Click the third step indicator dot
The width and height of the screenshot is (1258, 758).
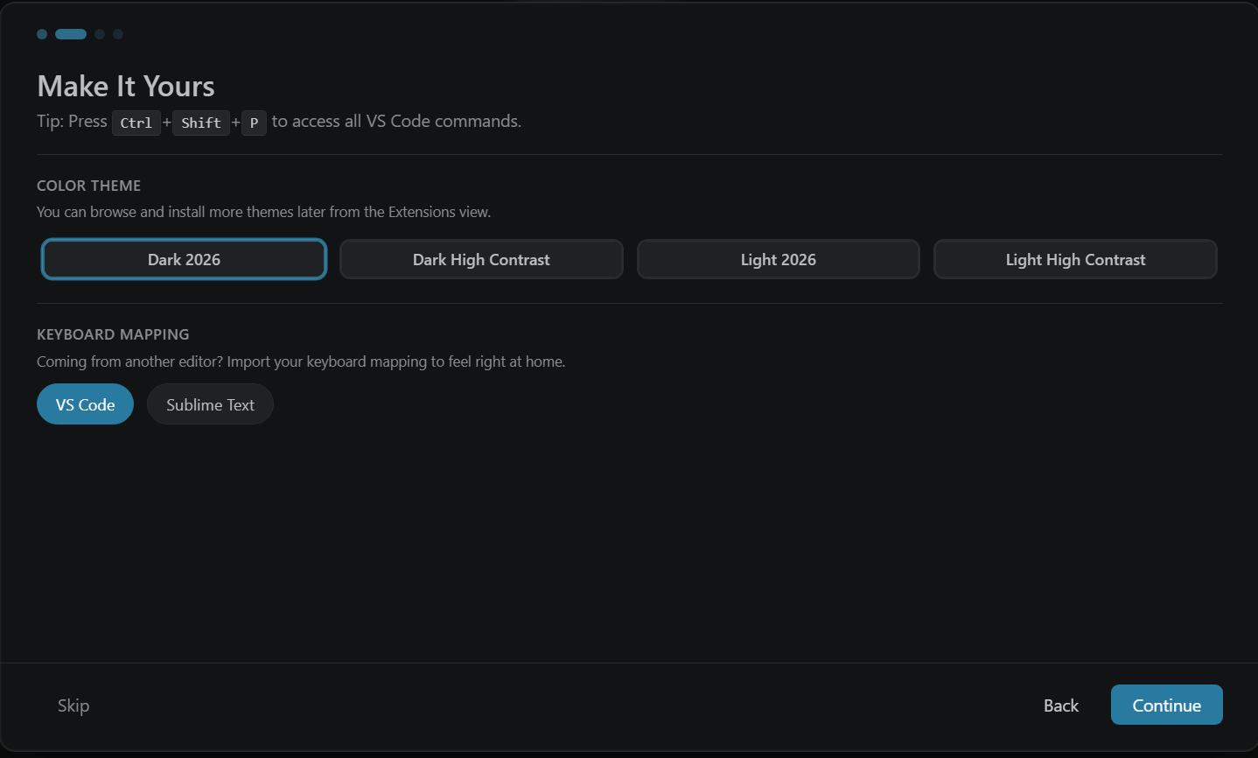point(99,33)
